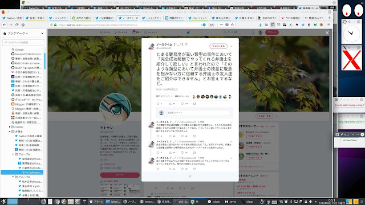Click the モトケン profile avatar
The image size is (365, 205).
[115, 109]
